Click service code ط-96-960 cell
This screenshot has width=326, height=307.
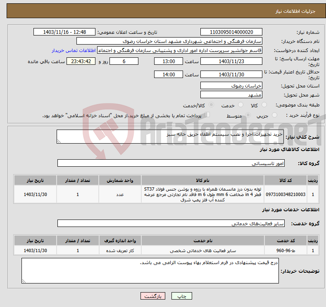tap(286, 250)
